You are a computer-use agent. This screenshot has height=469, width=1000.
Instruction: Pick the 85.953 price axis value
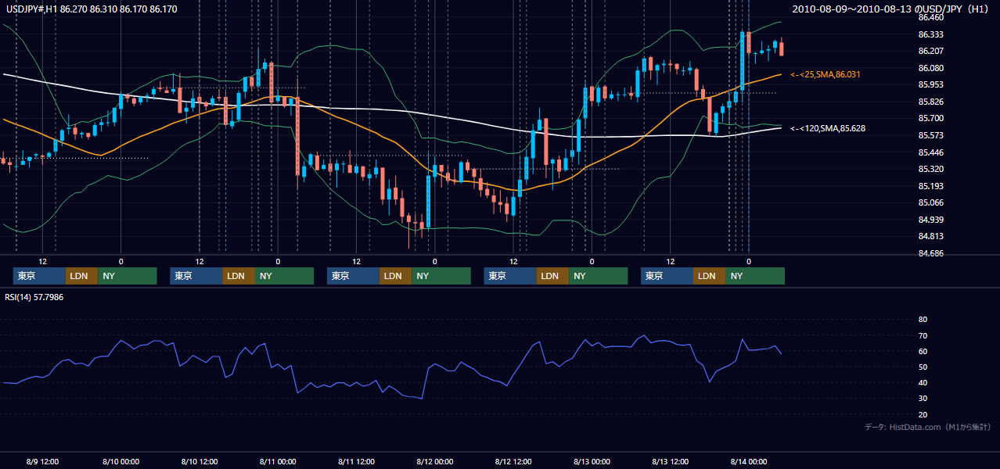(930, 84)
